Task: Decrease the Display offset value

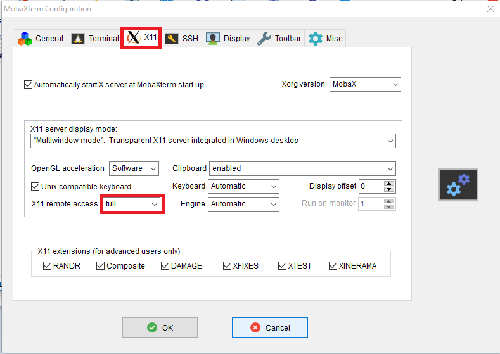Action: pyautogui.click(x=389, y=189)
